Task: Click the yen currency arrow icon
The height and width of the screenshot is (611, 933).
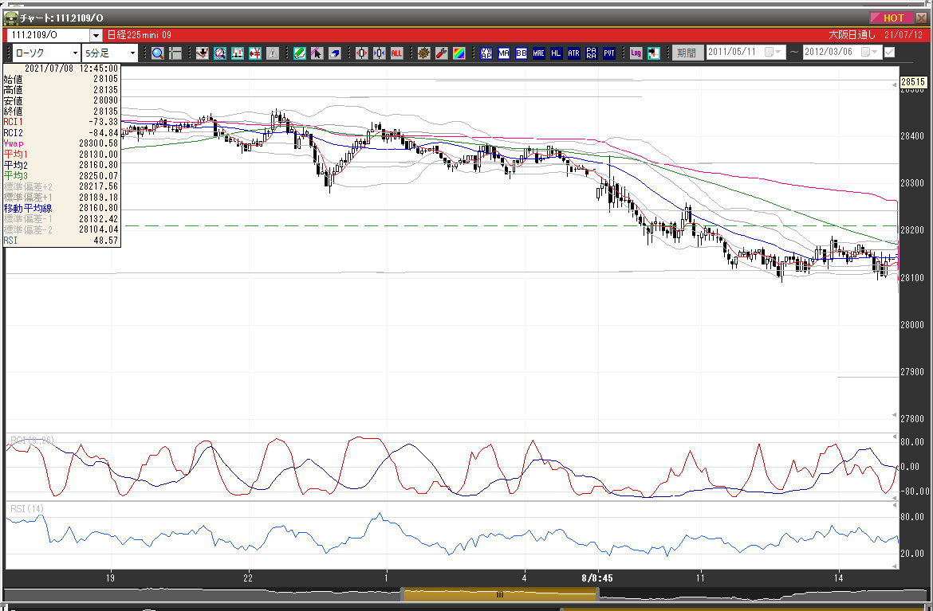Action: point(255,53)
